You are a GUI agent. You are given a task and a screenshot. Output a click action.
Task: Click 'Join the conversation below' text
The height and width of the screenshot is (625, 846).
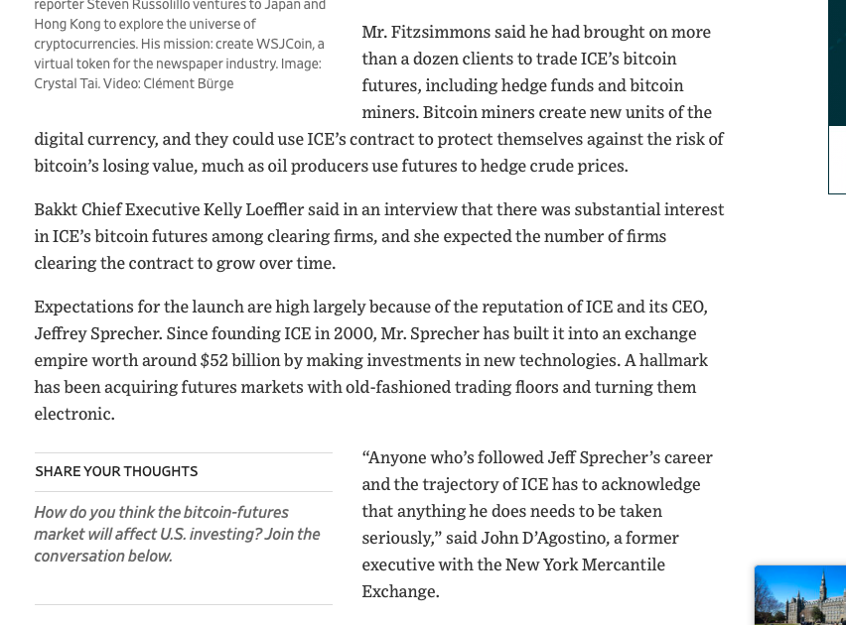point(177,545)
